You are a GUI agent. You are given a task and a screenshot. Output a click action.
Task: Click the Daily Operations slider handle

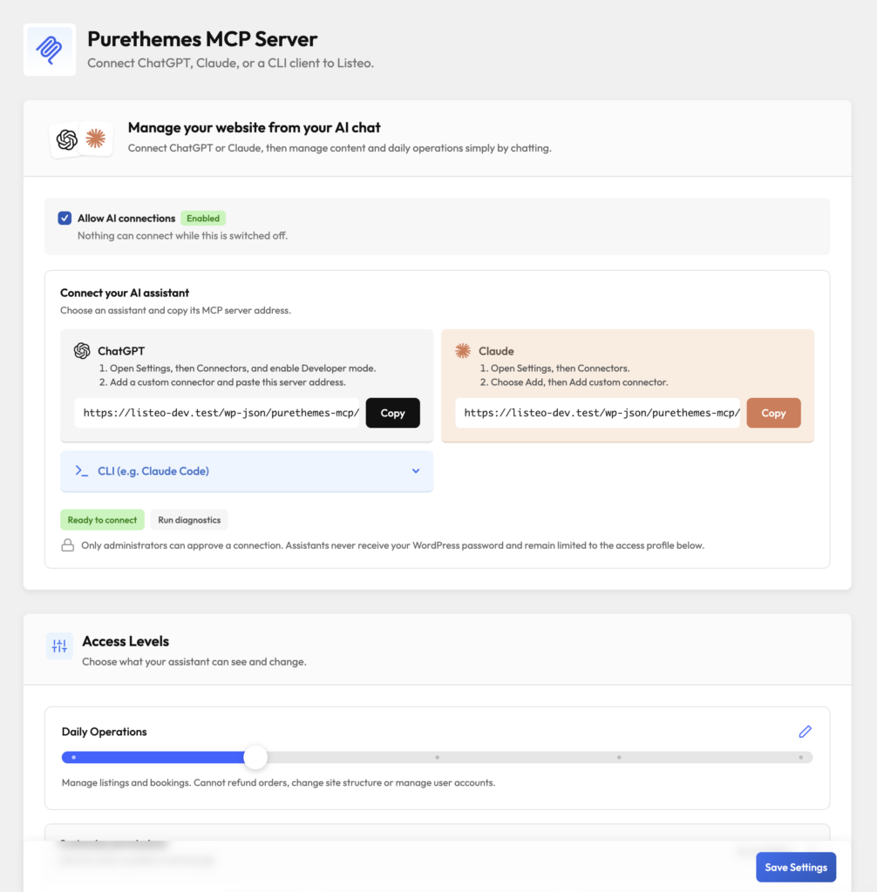click(255, 757)
